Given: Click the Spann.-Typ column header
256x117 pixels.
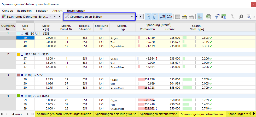Looking at the screenshot, I should click(123, 28).
